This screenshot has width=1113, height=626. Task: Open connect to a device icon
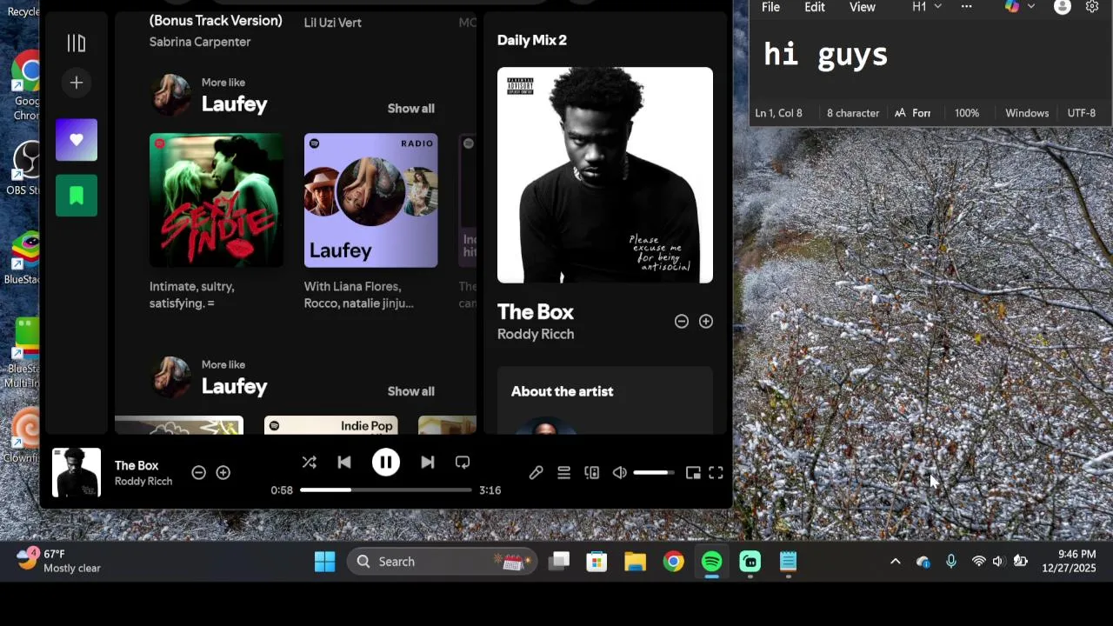(592, 473)
